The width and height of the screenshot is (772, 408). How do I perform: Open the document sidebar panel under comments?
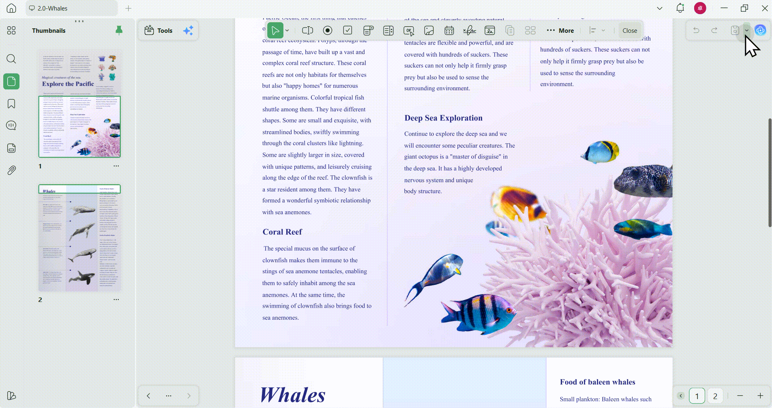pyautogui.click(x=11, y=148)
